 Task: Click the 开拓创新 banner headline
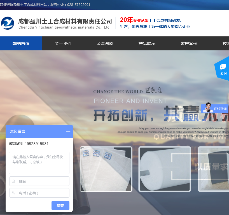120,115
